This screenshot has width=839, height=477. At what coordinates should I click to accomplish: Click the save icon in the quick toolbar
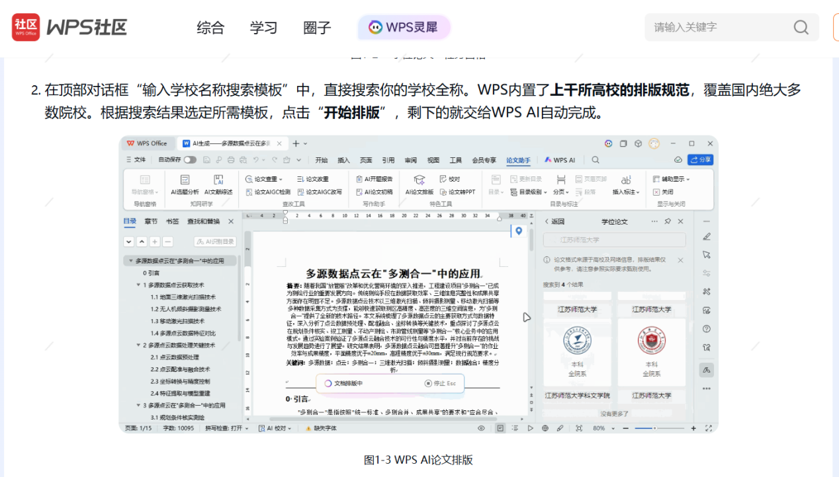(x=207, y=160)
